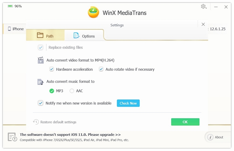Click the WinX MediaTrans logo icon
The width and height of the screenshot is (234, 151).
point(94,12)
